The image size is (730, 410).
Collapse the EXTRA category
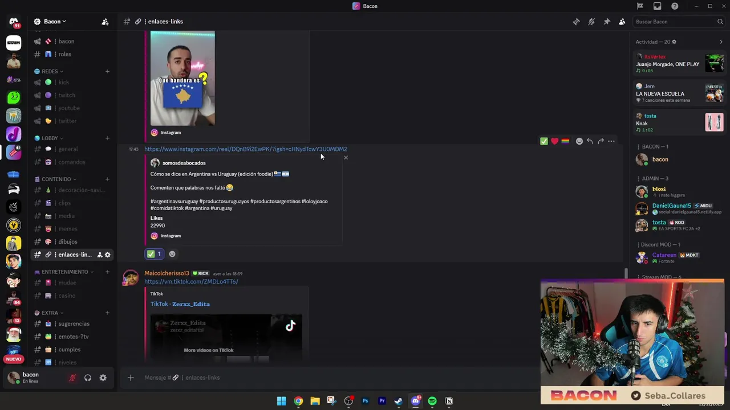tap(48, 313)
